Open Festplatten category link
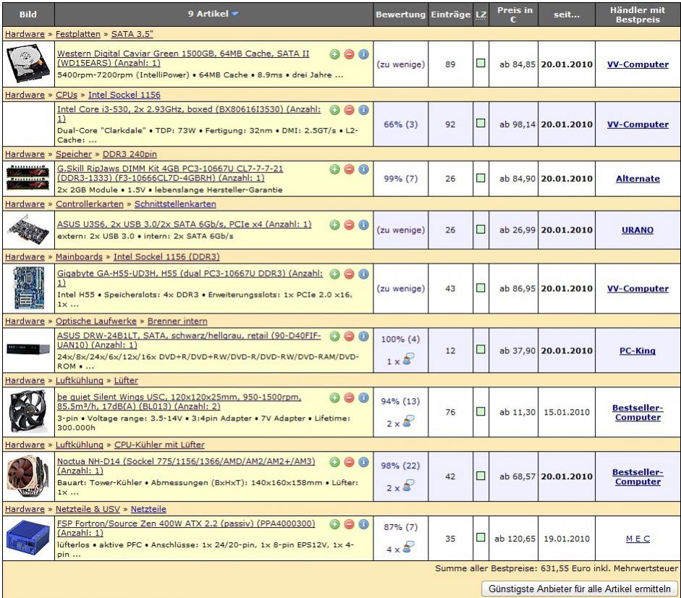Image resolution: width=681 pixels, height=598 pixels. [x=77, y=34]
